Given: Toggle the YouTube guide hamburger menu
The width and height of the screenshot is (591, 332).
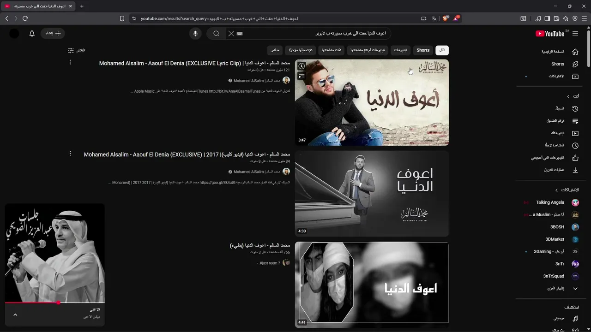Looking at the screenshot, I should [575, 34].
